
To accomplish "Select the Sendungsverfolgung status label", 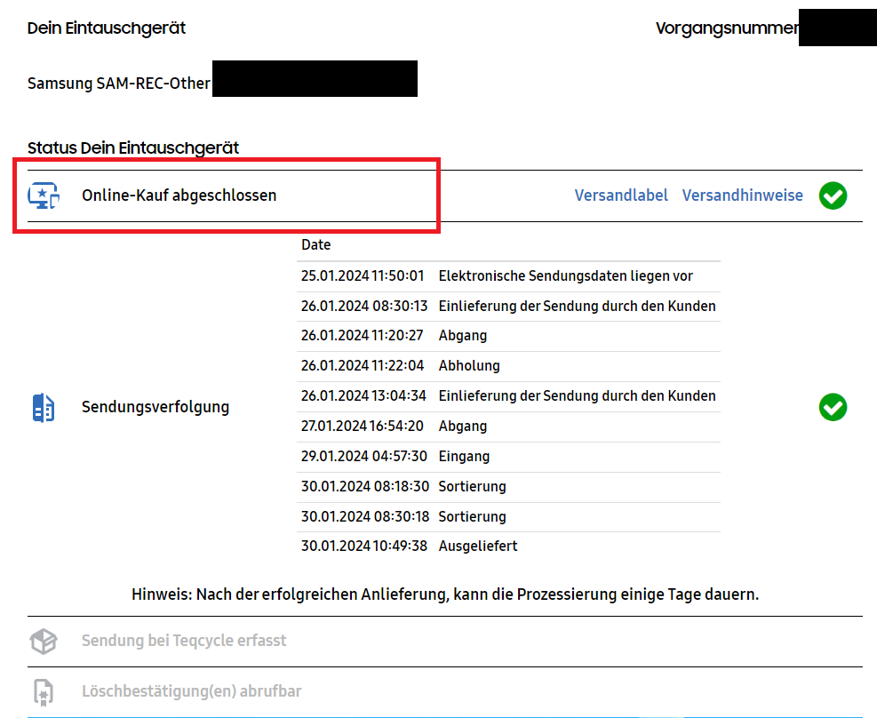I will pyautogui.click(x=155, y=407).
